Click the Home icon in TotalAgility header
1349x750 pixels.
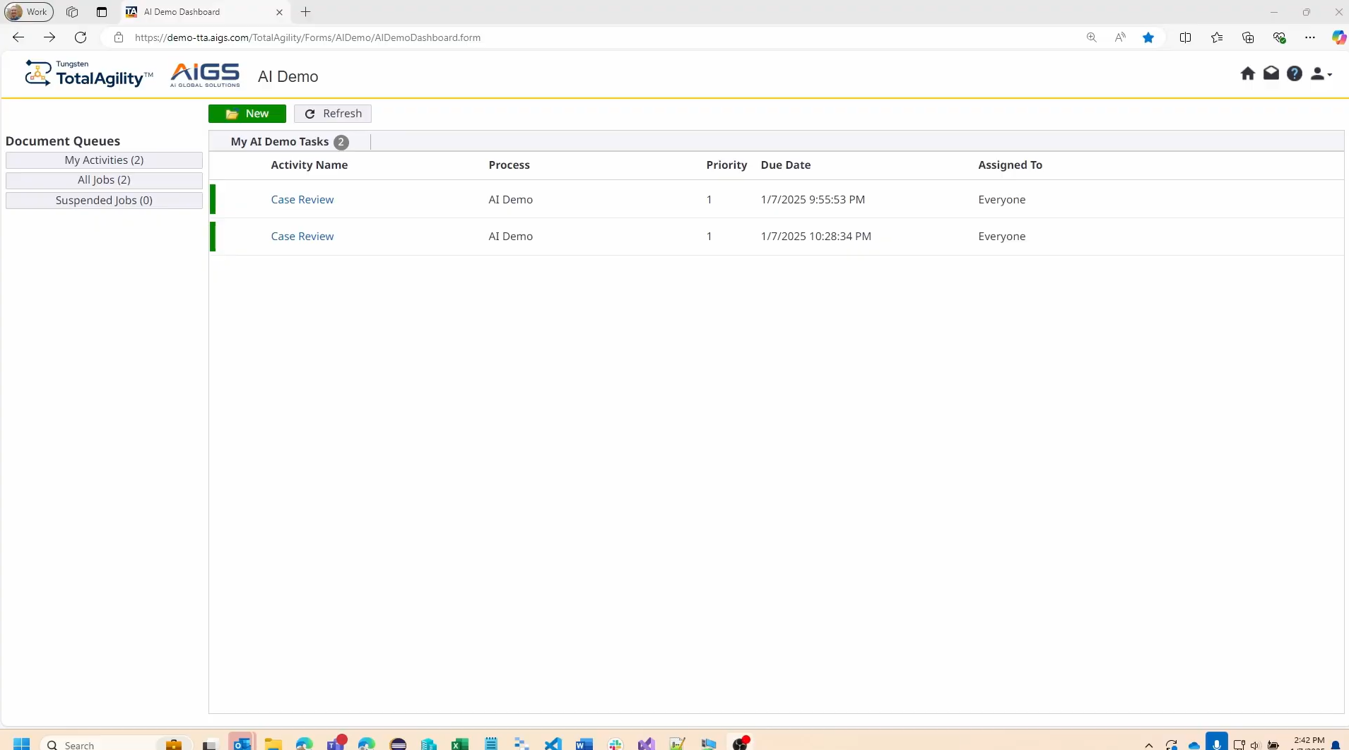click(x=1247, y=73)
